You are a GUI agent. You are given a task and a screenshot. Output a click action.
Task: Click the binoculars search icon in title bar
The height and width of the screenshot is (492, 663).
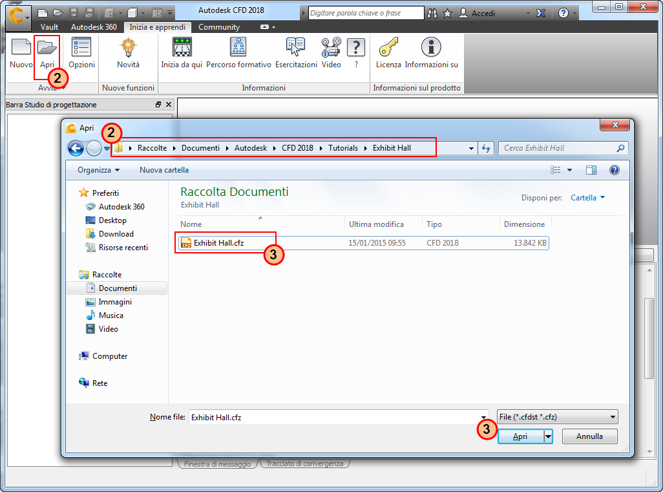point(432,13)
